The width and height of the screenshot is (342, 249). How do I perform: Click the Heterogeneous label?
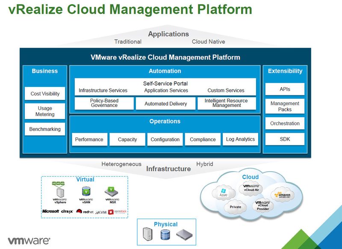pyautogui.click(x=121, y=164)
